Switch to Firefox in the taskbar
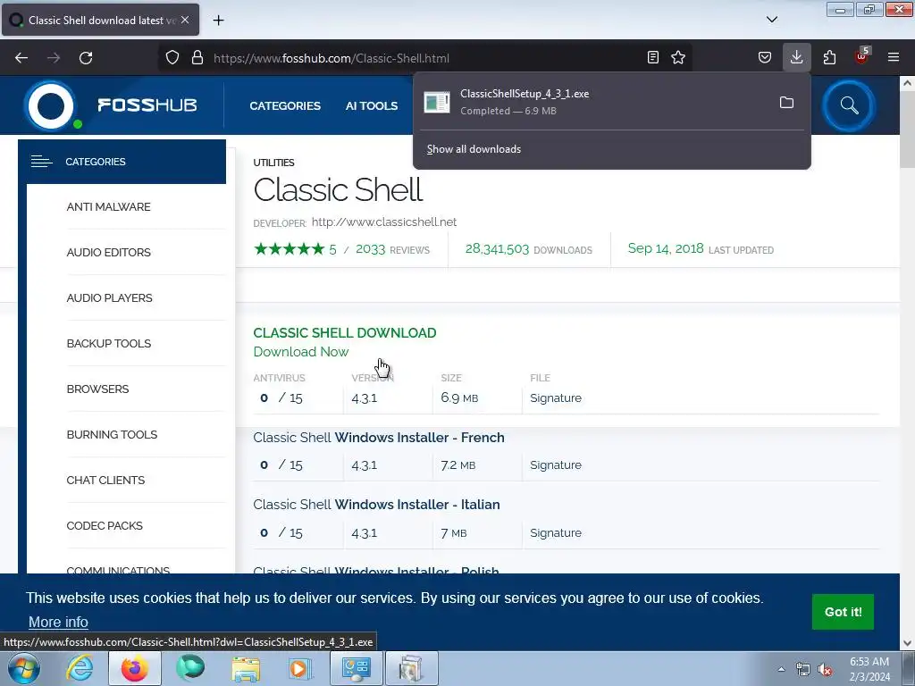The height and width of the screenshot is (686, 915). point(135,668)
